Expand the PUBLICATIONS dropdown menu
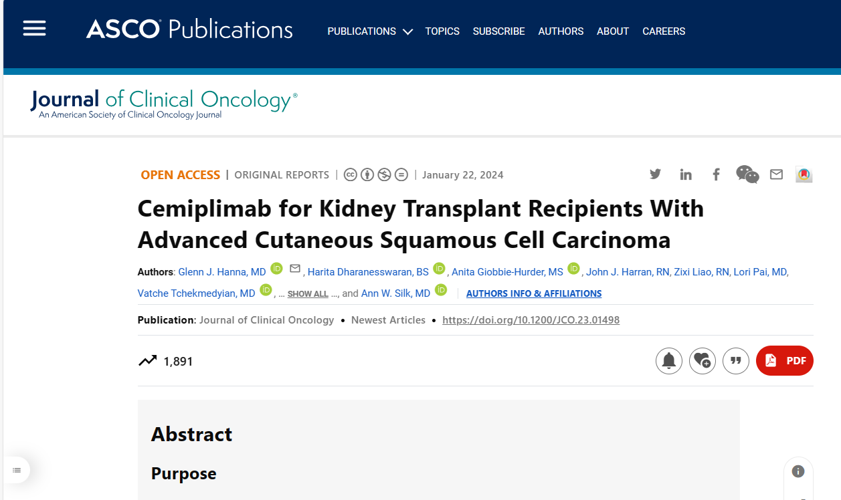Image resolution: width=841 pixels, height=500 pixels. click(x=370, y=31)
